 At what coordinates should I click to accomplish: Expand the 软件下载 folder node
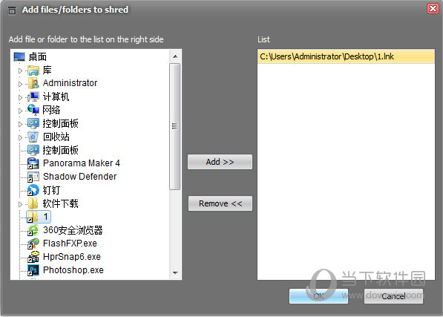[x=20, y=204]
